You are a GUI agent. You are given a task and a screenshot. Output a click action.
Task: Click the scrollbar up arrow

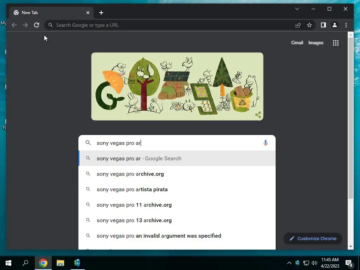click(351, 35)
